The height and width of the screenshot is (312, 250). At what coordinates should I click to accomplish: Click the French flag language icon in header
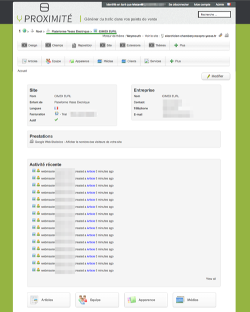tap(229, 4)
